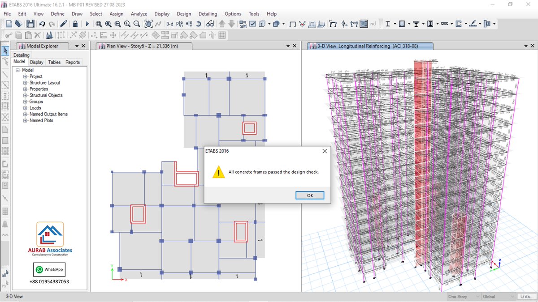Image resolution: width=538 pixels, height=302 pixels.
Task: Open the Define menu
Action: [x=57, y=14]
